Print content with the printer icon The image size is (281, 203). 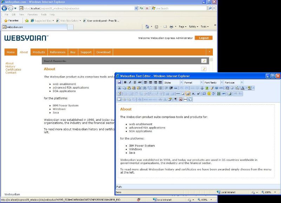click(x=229, y=94)
